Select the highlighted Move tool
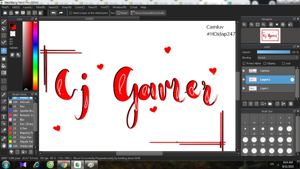 click(4, 50)
